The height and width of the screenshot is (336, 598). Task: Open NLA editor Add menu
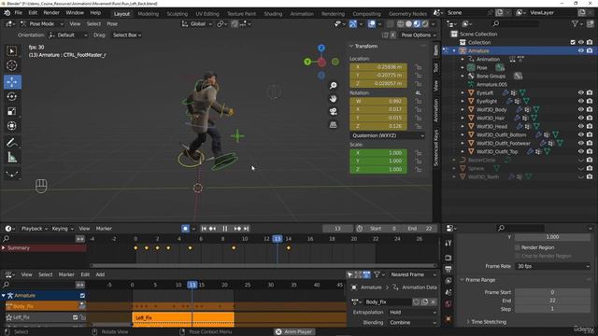[100, 274]
